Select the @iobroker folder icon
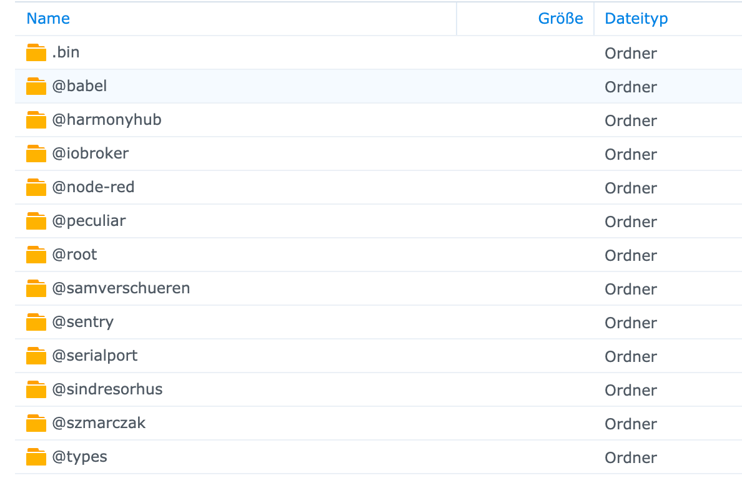 coord(36,154)
